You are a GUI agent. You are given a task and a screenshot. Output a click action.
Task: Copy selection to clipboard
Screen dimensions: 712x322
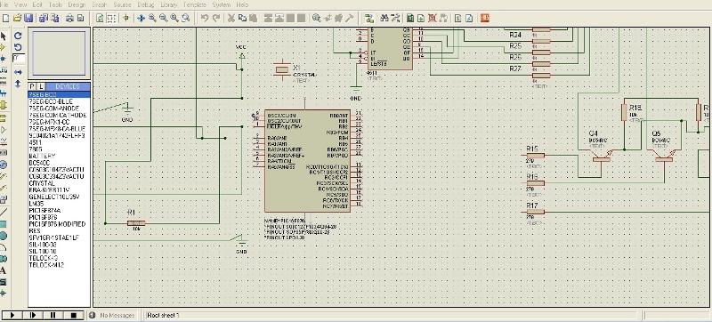242,18
